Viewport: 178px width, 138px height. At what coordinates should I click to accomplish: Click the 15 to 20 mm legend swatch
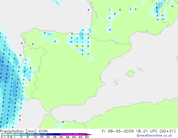(x=44, y=134)
